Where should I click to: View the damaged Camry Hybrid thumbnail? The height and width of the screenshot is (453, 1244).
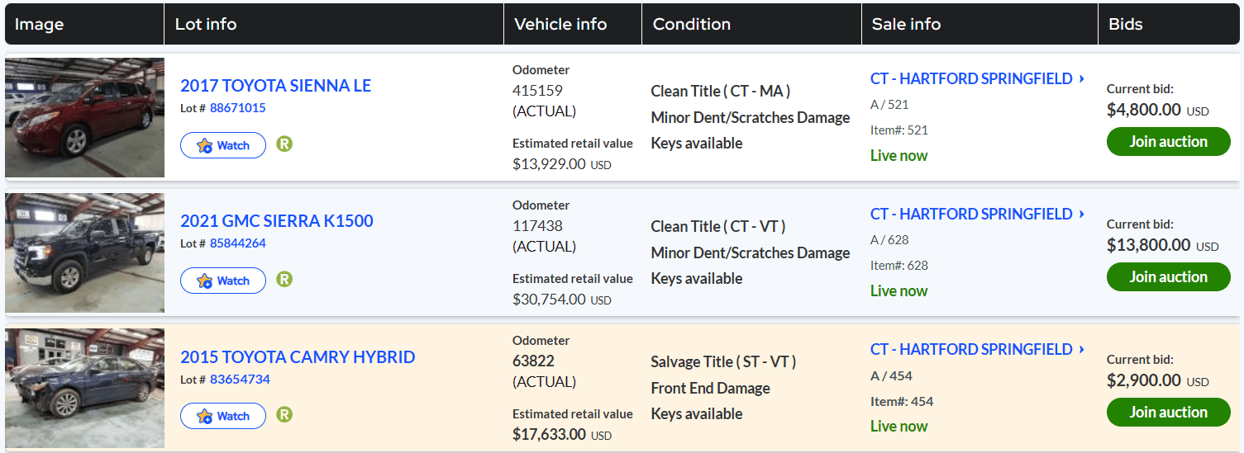[84, 388]
